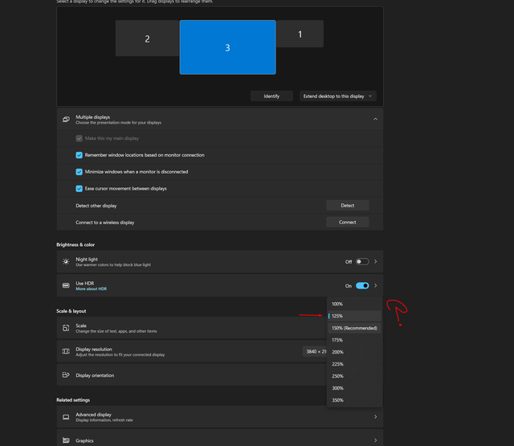Click the Scale icon

pyautogui.click(x=66, y=328)
